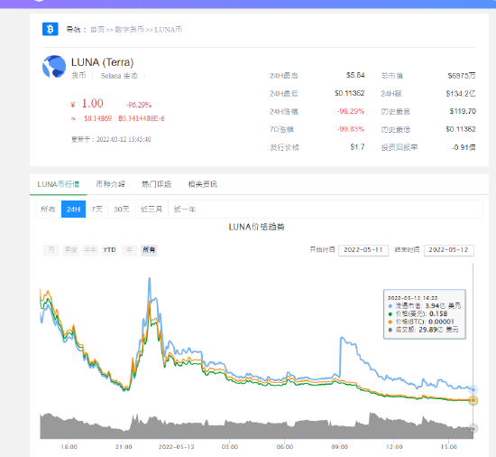The image size is (496, 457).
Task: Click the green 价格(美元) legend dot in tooltip
Action: click(x=390, y=314)
